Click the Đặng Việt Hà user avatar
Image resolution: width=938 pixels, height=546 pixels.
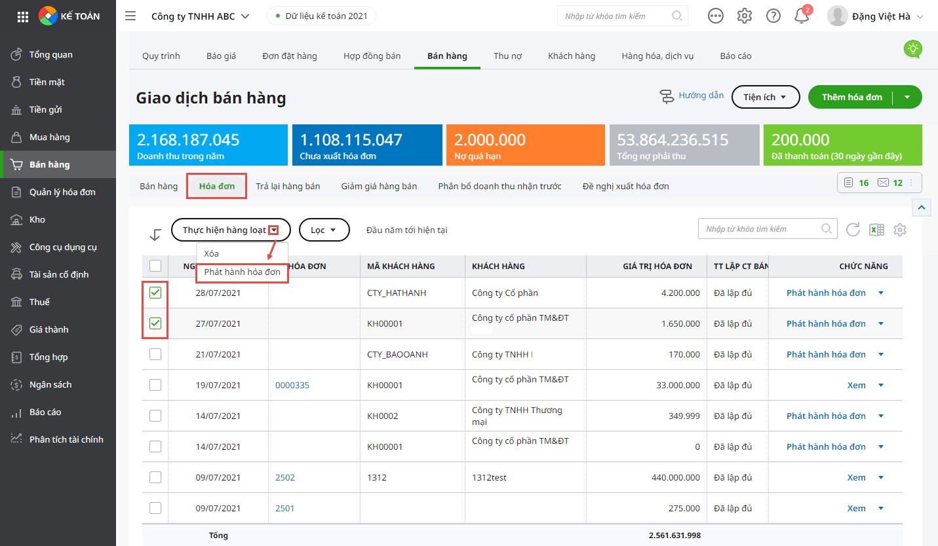point(838,16)
